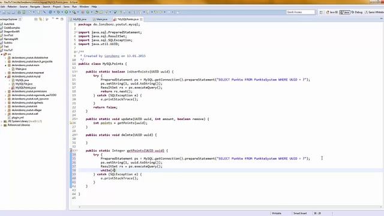Collapse update method fold marker
384x216 pixels.
pyautogui.click(x=77, y=119)
